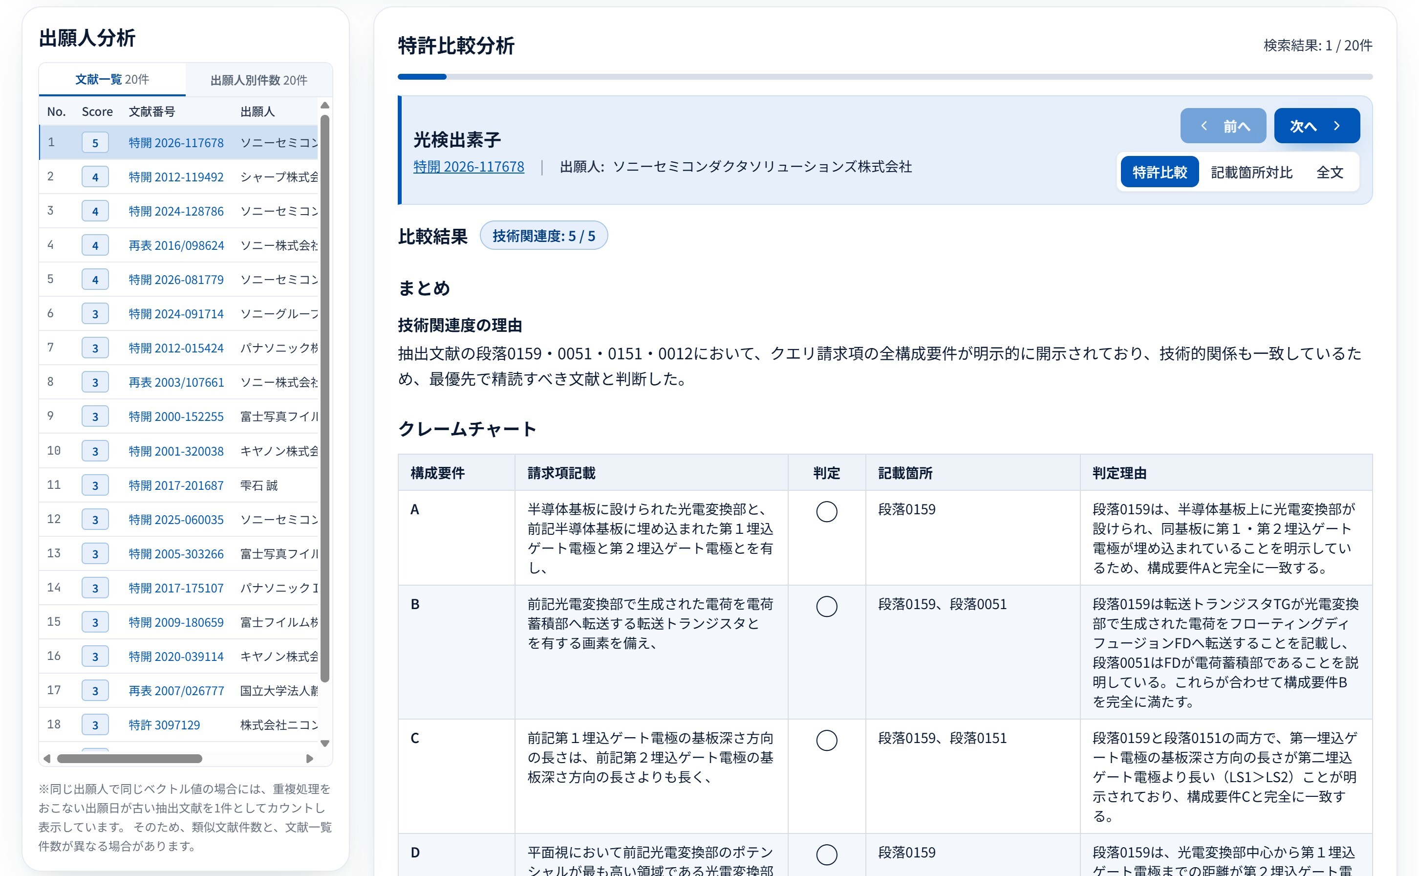Click score badge 5 in row 1
This screenshot has width=1419, height=876.
point(95,143)
